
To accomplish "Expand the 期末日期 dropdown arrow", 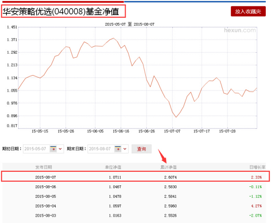I will [125, 149].
